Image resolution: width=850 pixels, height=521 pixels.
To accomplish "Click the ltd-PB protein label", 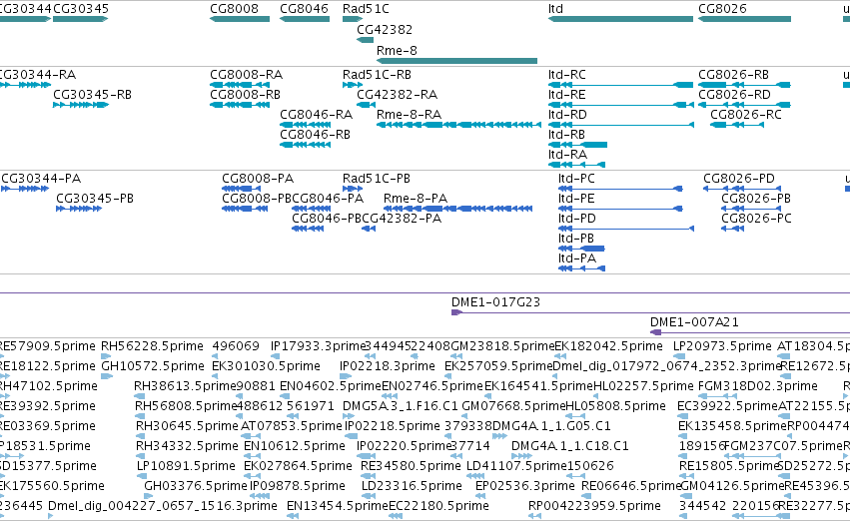I will [576, 239].
